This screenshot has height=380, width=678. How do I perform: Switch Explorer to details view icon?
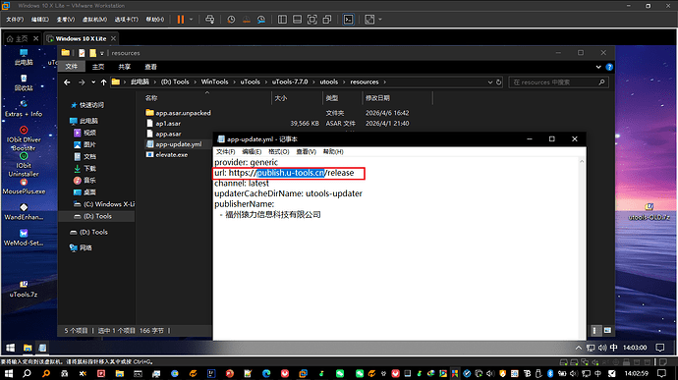coord(595,331)
